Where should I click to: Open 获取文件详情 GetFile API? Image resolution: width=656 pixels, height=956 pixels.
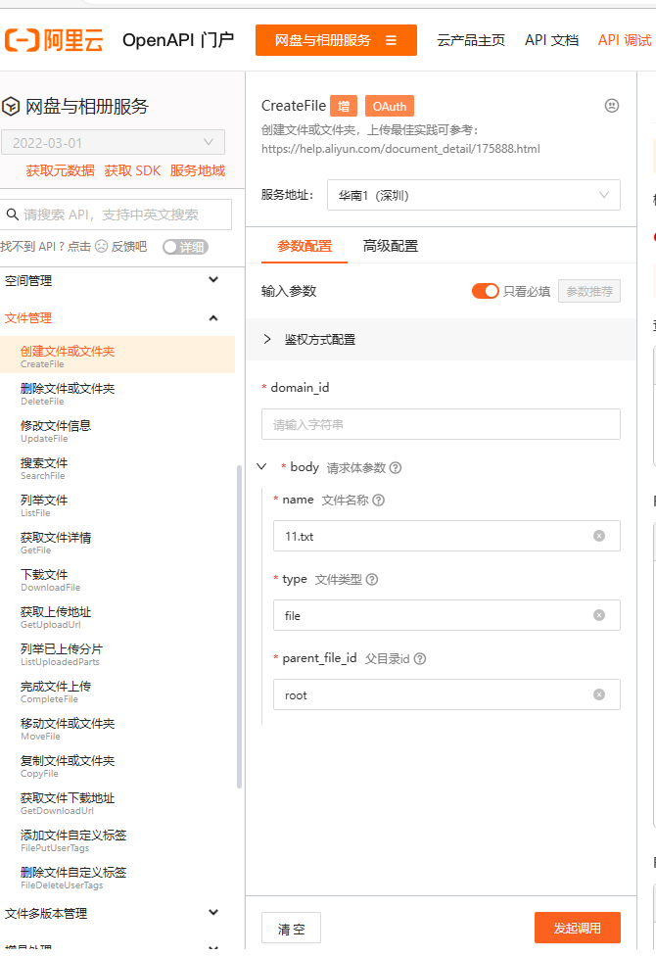pyautogui.click(x=117, y=543)
